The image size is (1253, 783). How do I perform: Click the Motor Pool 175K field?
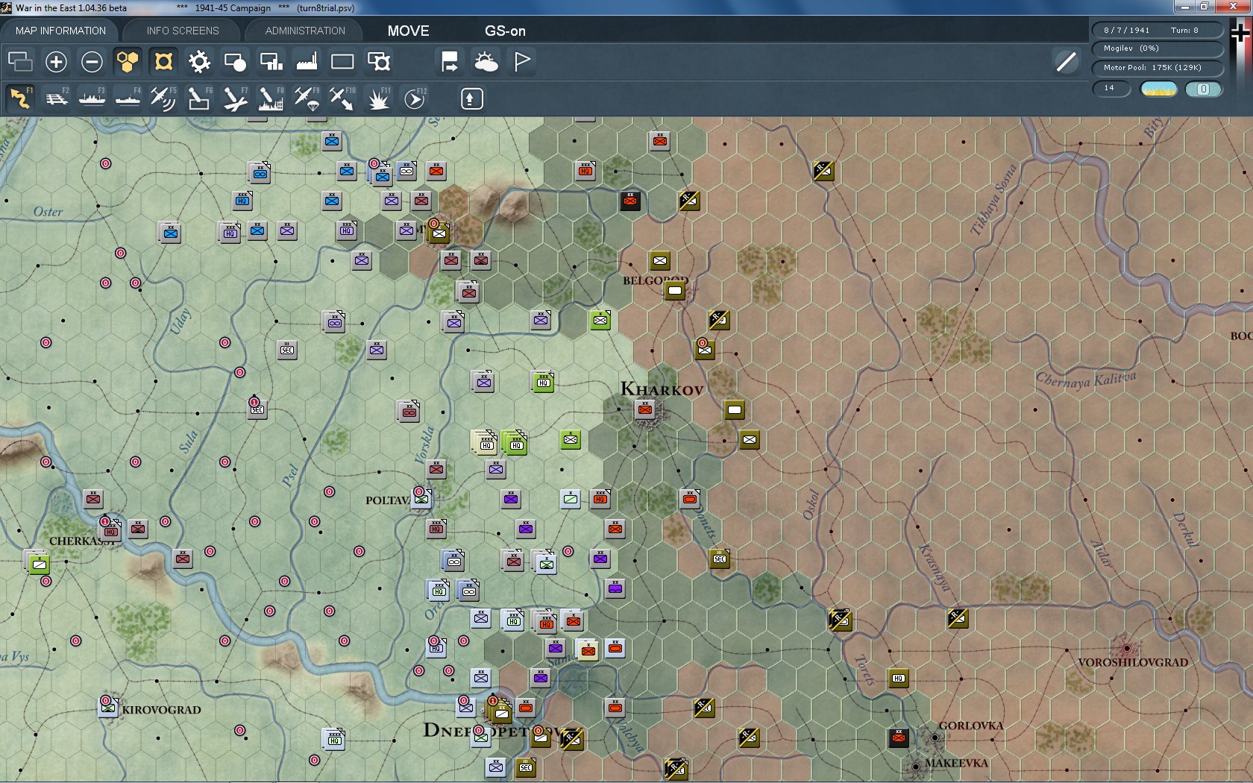[x=1158, y=68]
